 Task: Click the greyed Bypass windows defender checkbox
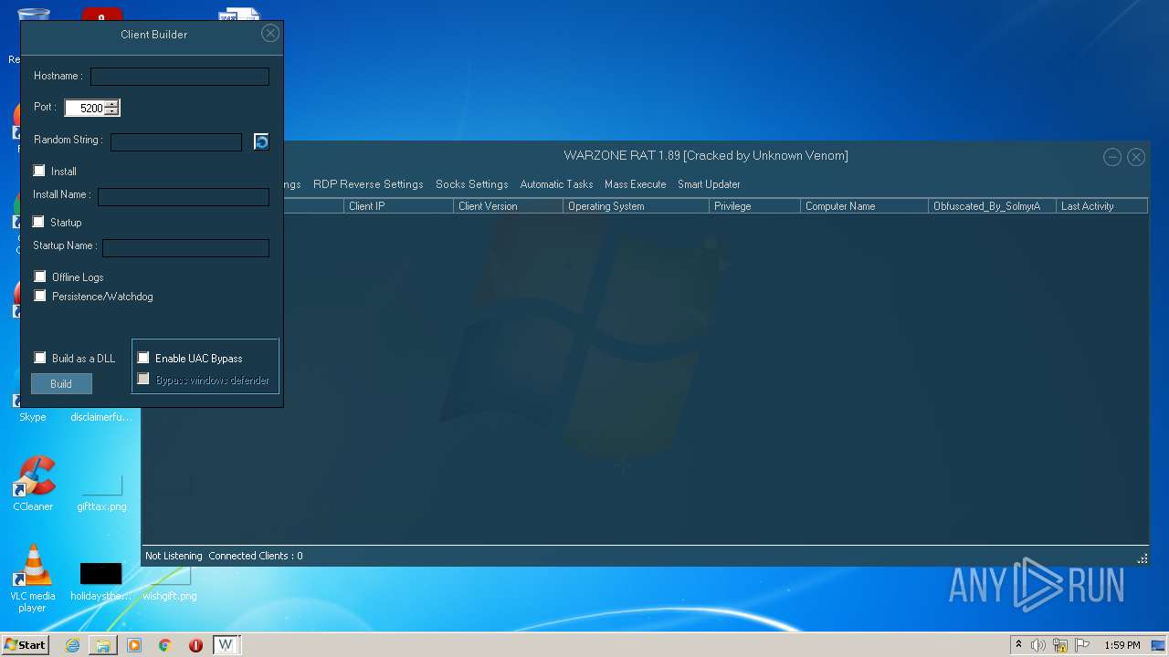coord(143,379)
